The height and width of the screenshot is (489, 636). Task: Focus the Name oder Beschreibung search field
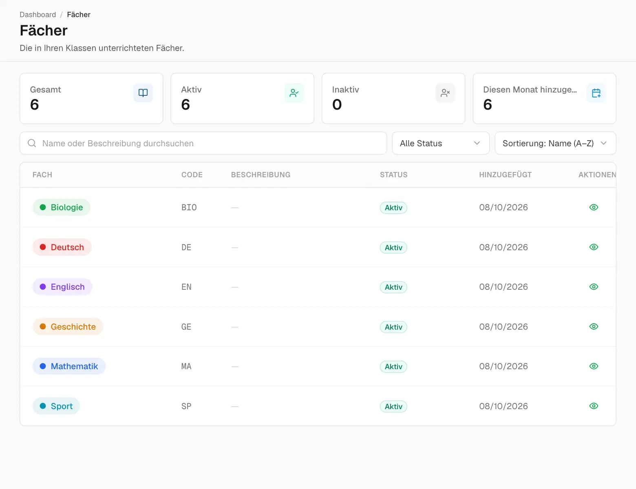[203, 143]
